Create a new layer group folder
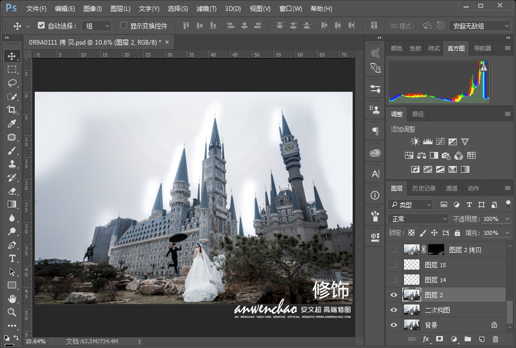 tap(468, 339)
